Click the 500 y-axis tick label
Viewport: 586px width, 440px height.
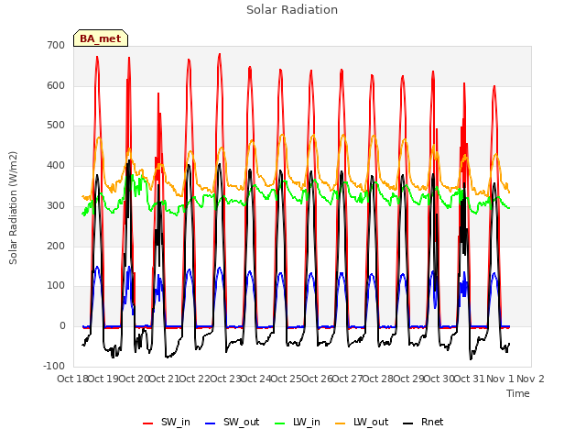tap(56, 126)
